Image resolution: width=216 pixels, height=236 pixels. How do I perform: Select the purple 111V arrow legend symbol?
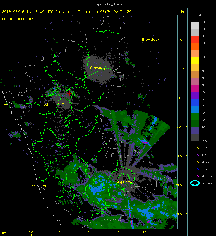195,155
